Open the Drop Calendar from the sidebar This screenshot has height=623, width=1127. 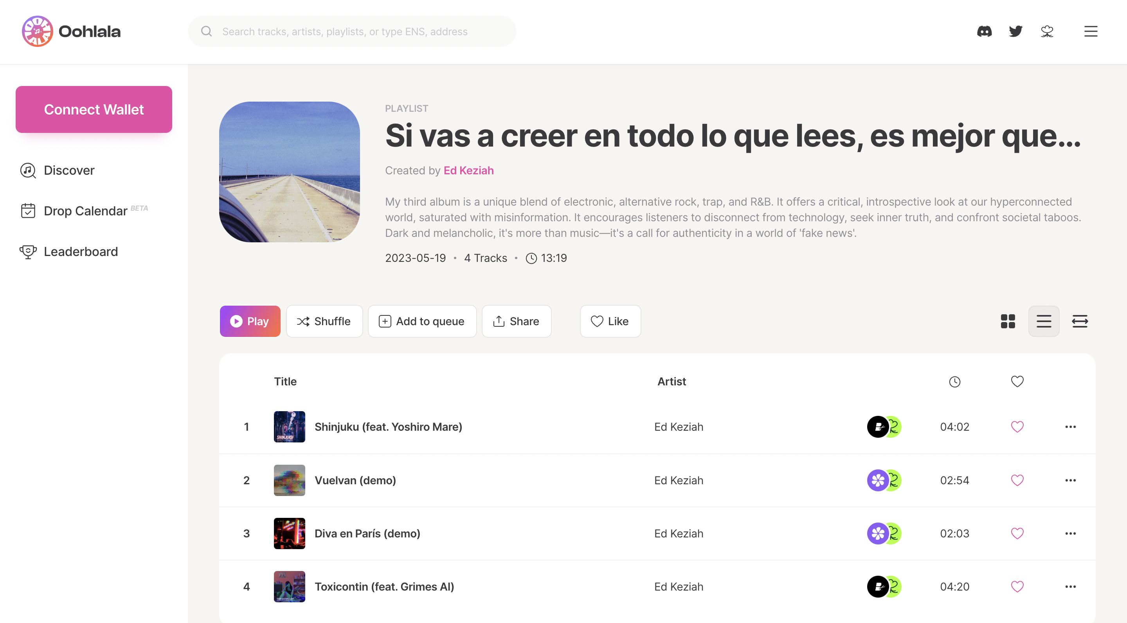coord(86,211)
